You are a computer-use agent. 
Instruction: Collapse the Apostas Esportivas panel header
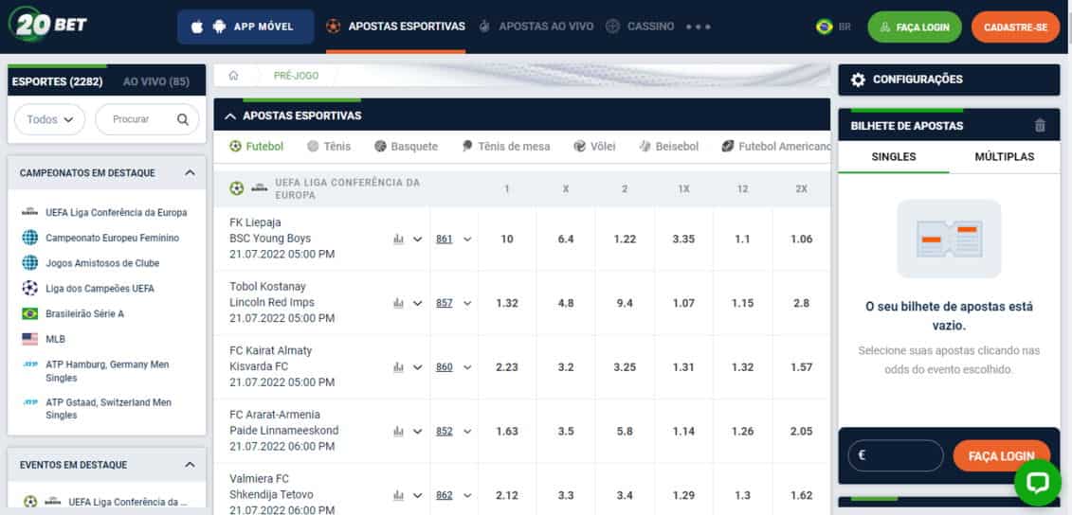(230, 115)
